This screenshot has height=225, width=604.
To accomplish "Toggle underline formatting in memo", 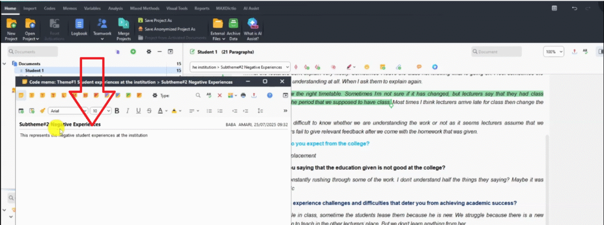I will tap(138, 111).
